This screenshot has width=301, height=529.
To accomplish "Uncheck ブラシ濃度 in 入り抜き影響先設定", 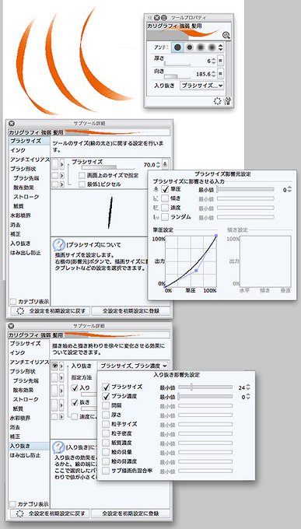I will pos(106,396).
